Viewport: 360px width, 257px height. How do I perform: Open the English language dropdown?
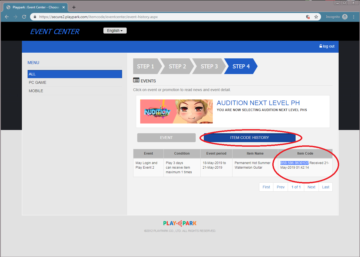point(115,31)
